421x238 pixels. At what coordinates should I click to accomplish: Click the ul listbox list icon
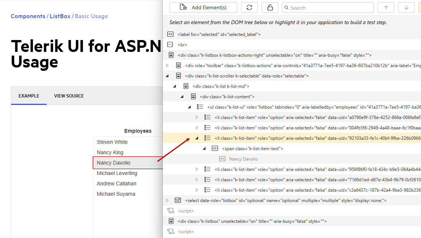tap(200, 107)
